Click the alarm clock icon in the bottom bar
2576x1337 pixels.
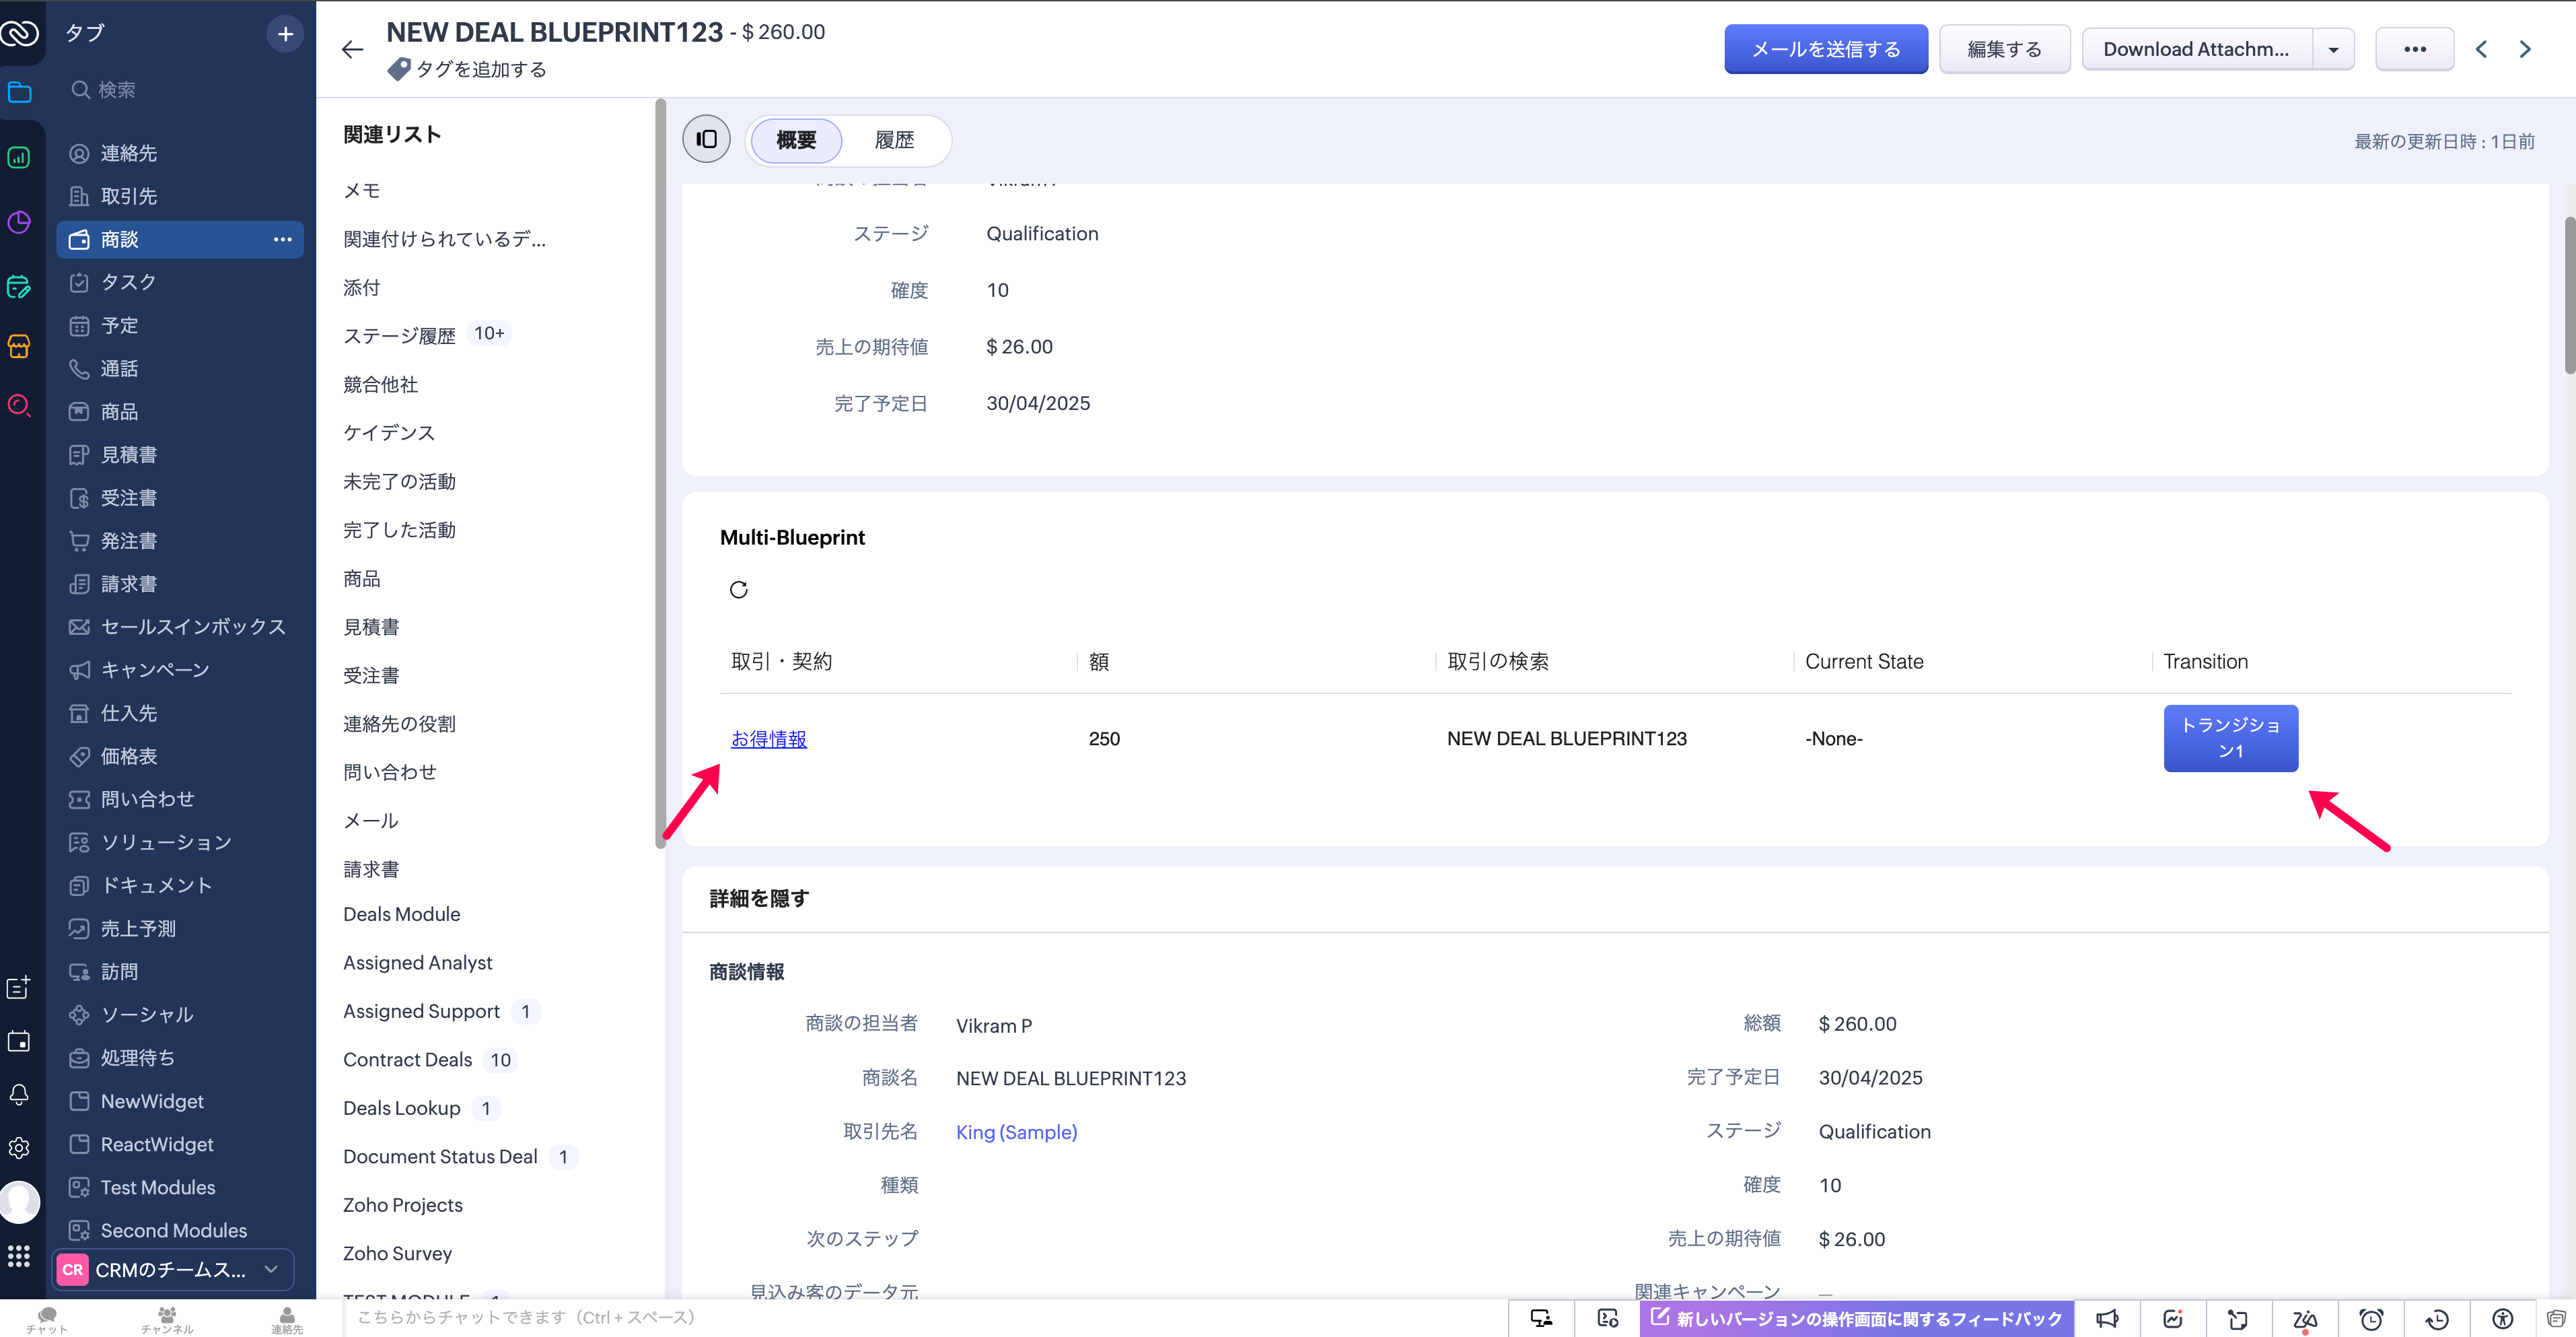tap(2370, 1319)
